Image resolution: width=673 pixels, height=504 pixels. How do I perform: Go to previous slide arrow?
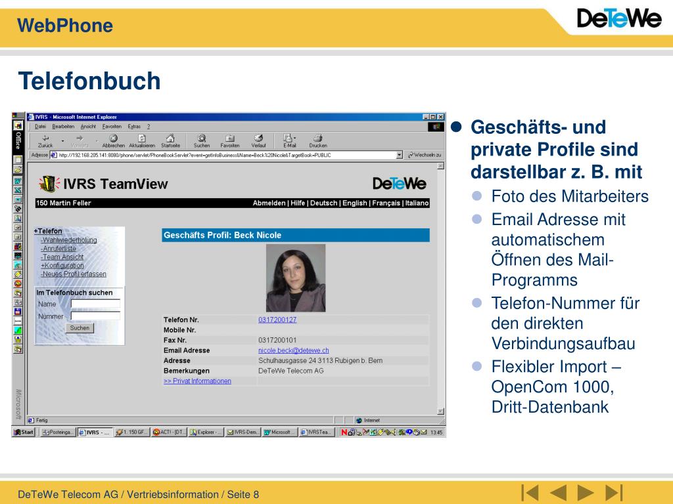559,492
